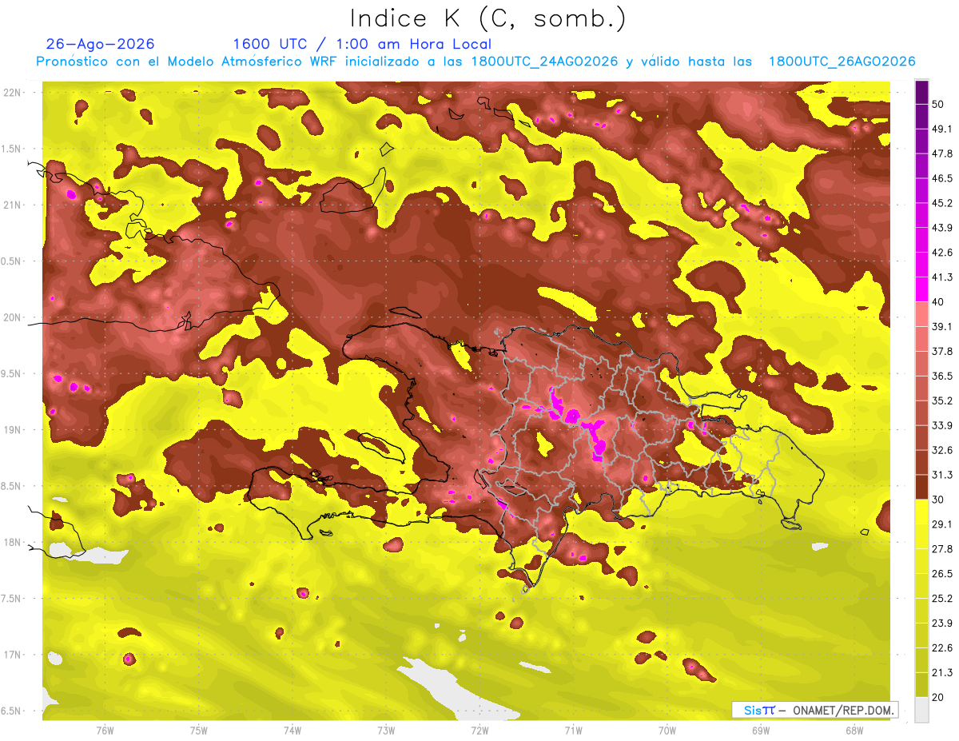959x741 pixels.
Task: Click the "37.8" legend value
Action: (x=941, y=351)
